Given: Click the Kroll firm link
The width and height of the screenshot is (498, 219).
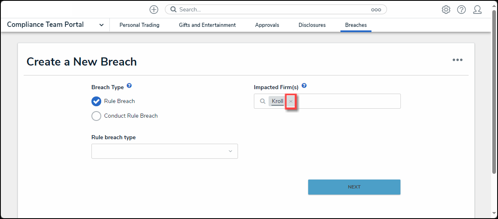Looking at the screenshot, I should (x=278, y=101).
